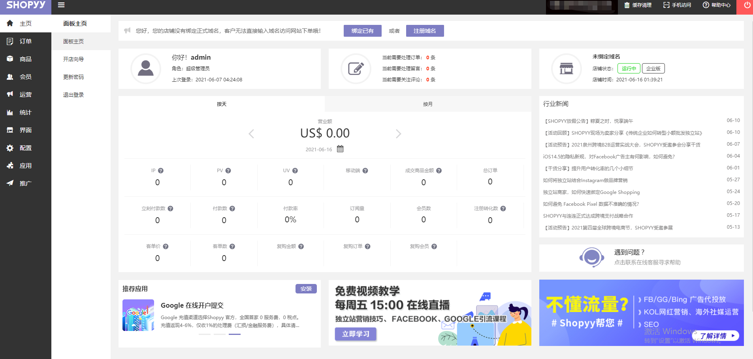This screenshot has height=359, width=753.
Task: Click the 成交商品金额 help icon
Action: (439, 171)
